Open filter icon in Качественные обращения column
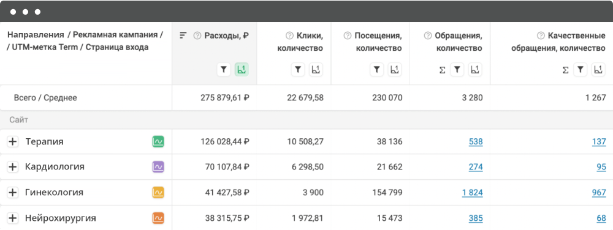This screenshot has width=613, height=230. click(x=581, y=70)
